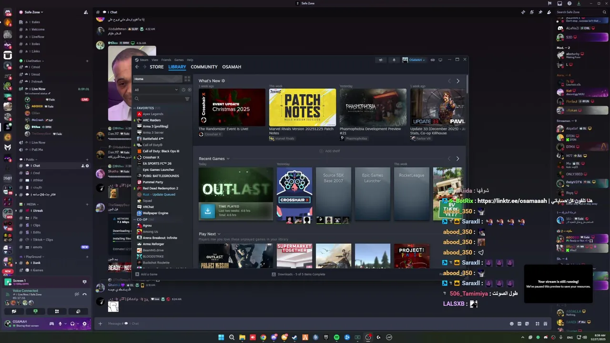Open microphone input options arrow in Discord

point(65,324)
